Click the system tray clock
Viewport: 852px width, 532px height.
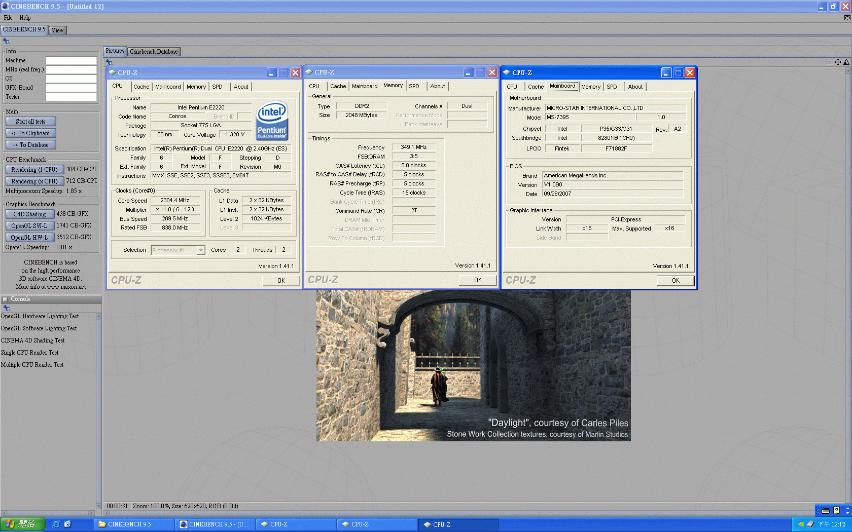coord(831,524)
